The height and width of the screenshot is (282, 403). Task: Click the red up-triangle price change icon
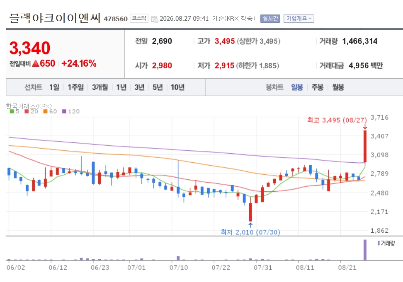(36, 63)
